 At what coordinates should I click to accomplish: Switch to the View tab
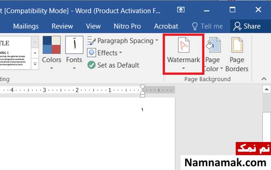tap(93, 26)
